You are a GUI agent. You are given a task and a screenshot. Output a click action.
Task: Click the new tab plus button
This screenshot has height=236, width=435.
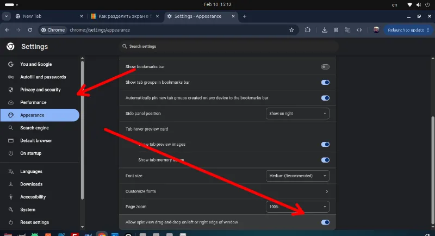point(245,16)
